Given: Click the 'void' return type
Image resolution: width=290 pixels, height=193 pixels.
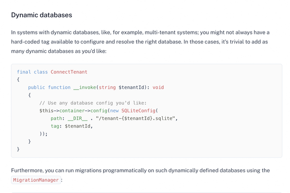Looking at the screenshot, I should point(158,87).
